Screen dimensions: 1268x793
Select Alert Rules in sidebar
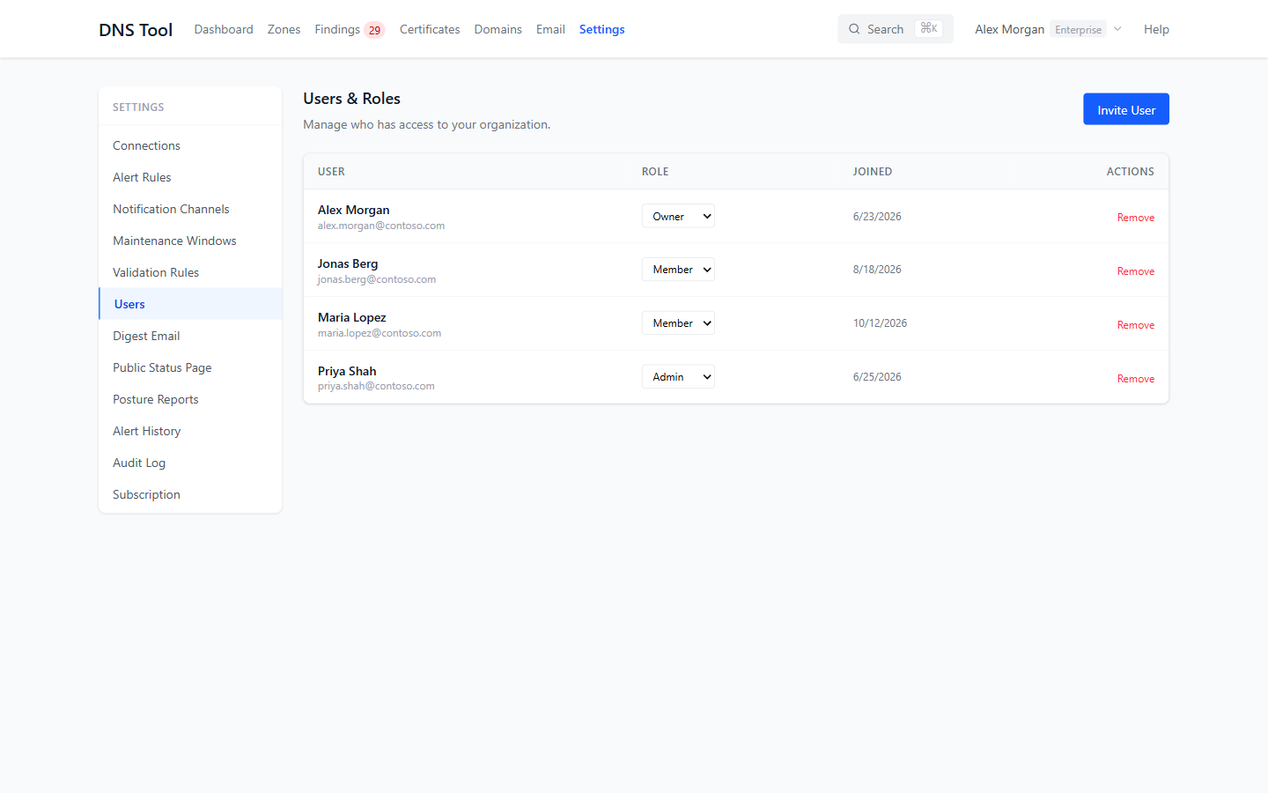(x=190, y=177)
